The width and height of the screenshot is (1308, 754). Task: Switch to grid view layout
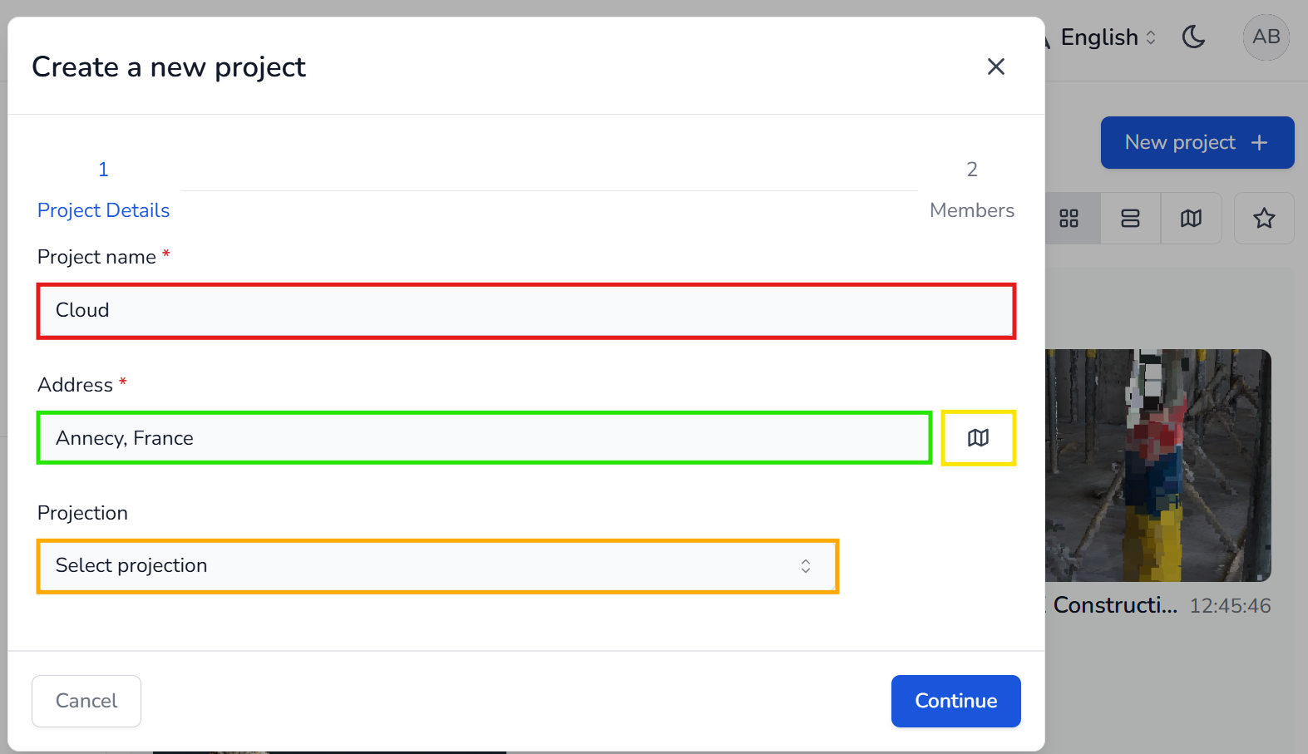(x=1069, y=219)
